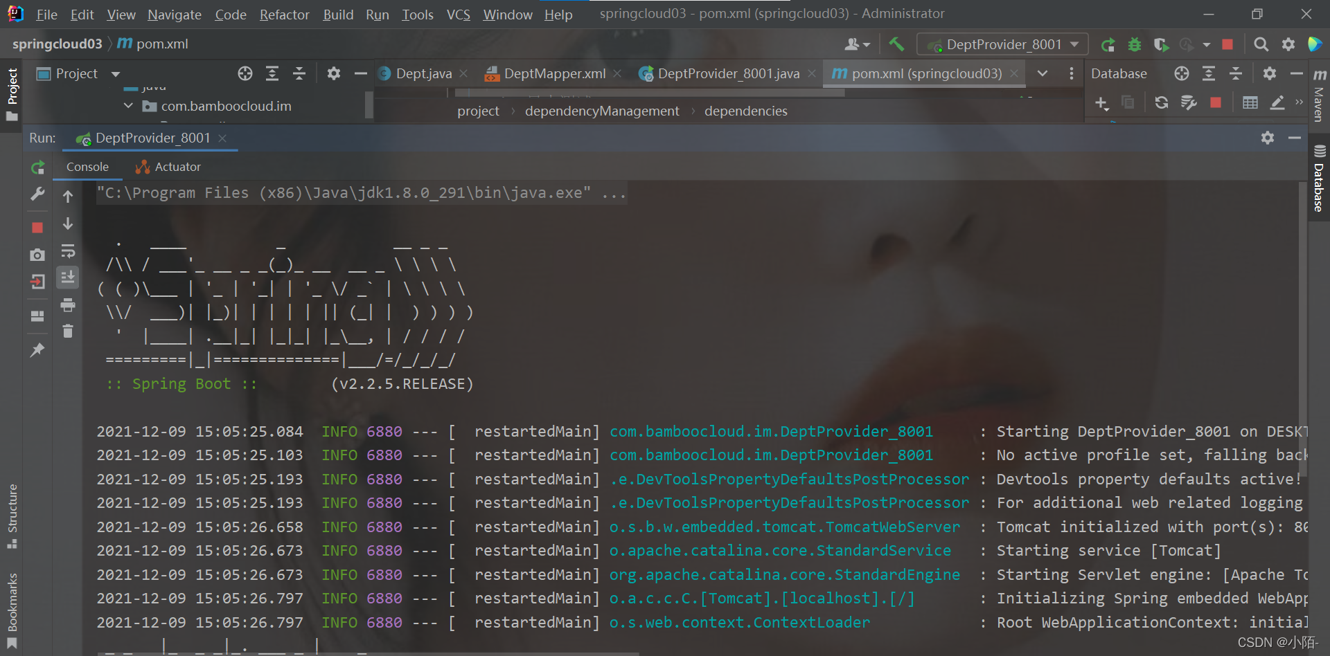
Task: Open the Refactor menu
Action: point(284,14)
